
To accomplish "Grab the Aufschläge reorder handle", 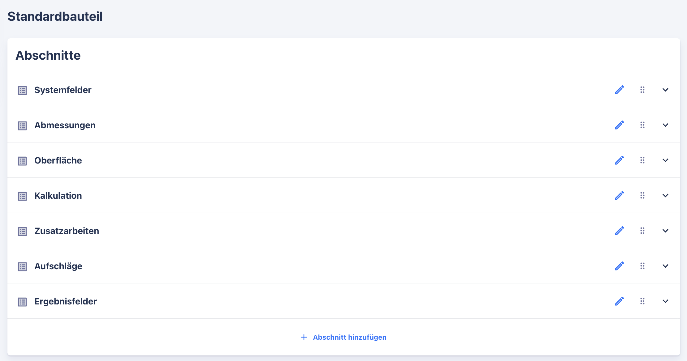I will [x=642, y=266].
